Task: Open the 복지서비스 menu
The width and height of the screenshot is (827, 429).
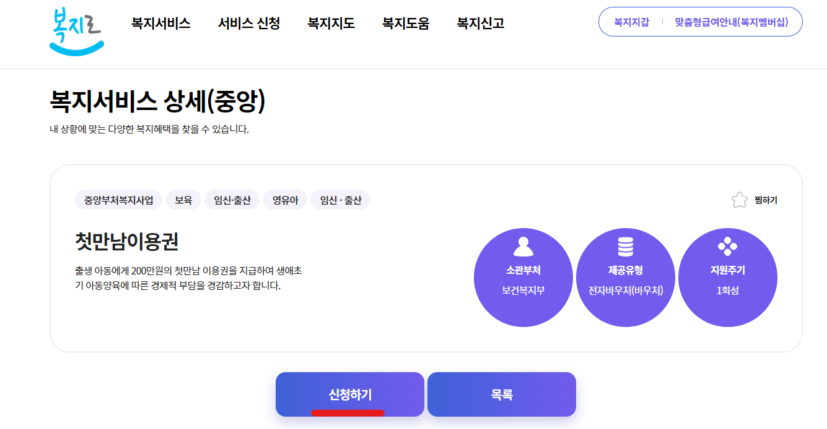Action: 160,23
